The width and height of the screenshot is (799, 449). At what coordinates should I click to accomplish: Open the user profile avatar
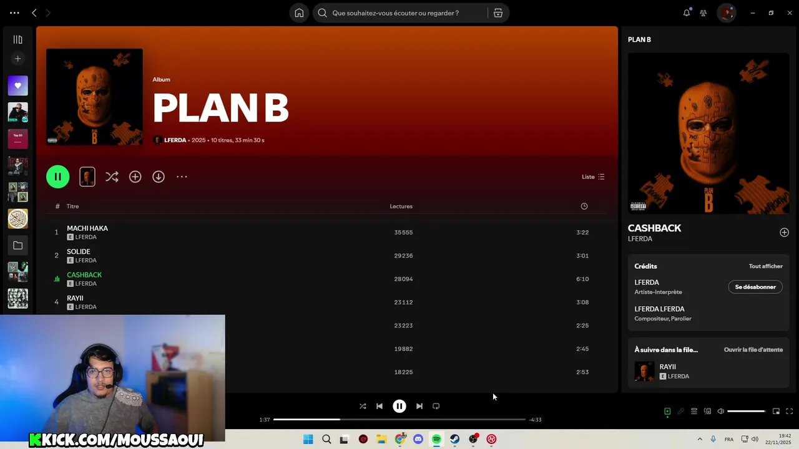[726, 13]
